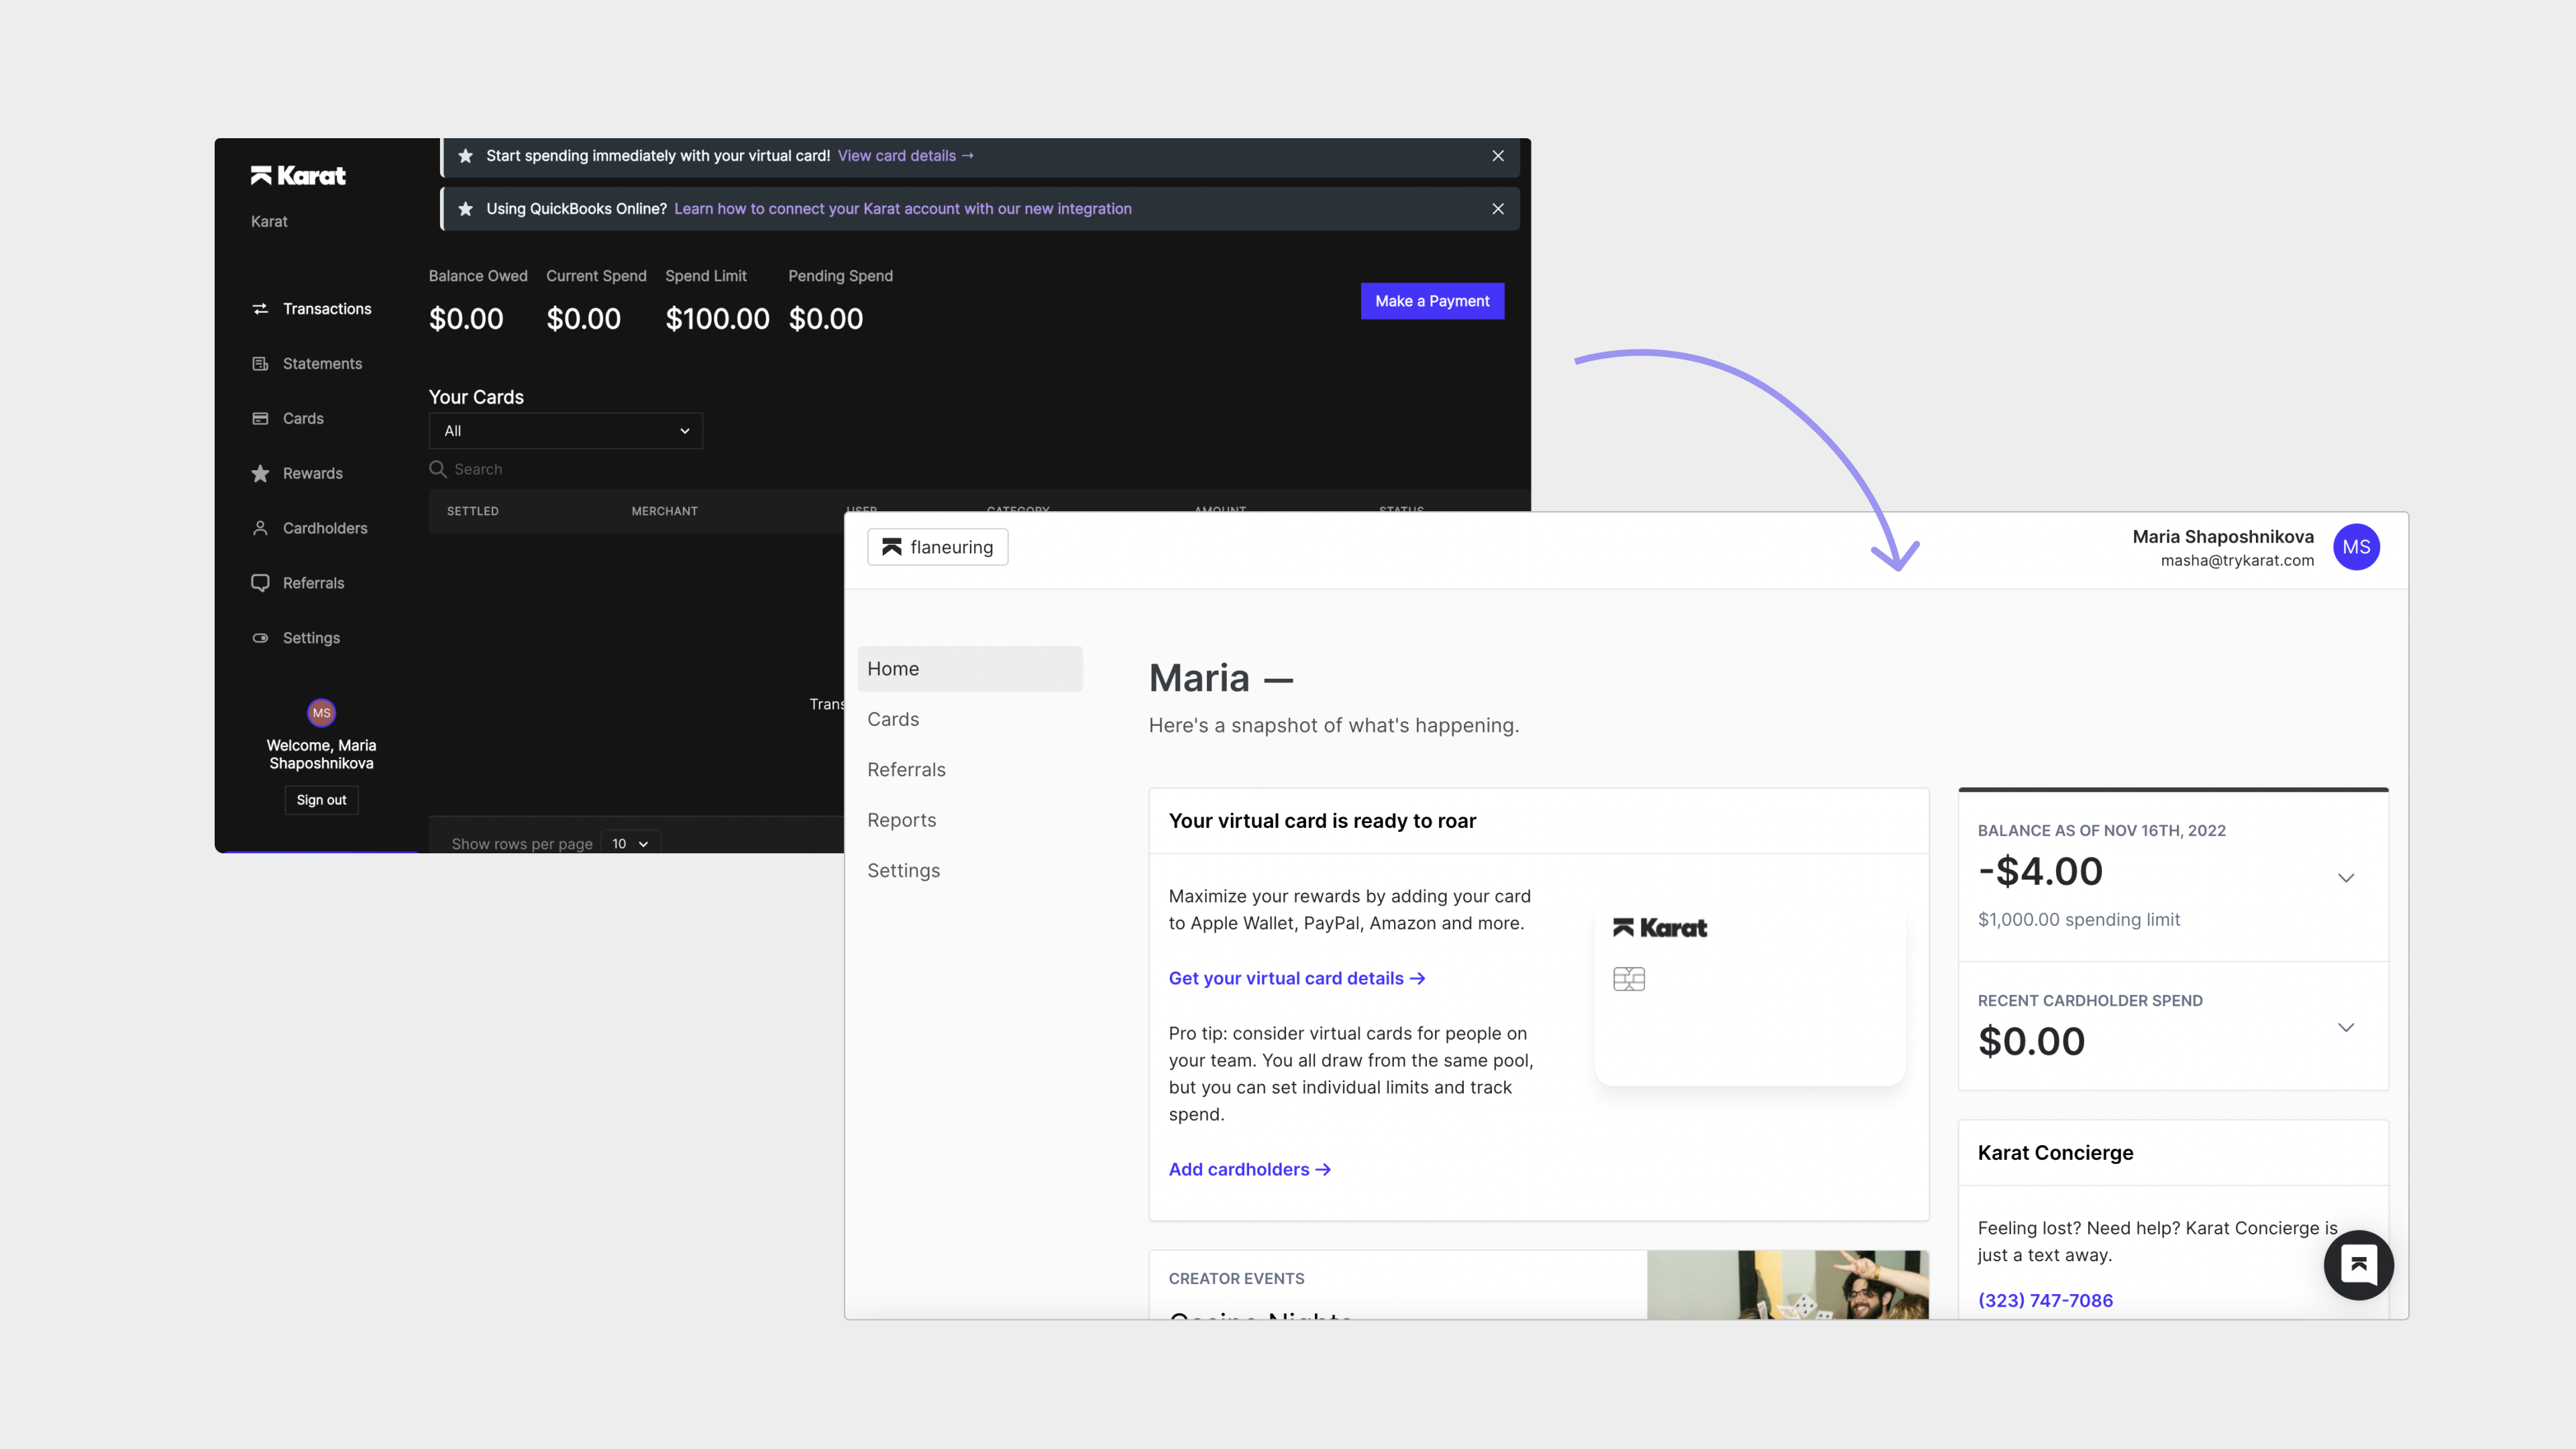Click the masha@trykarat.com email text
The width and height of the screenshot is (2576, 1449).
click(2237, 561)
